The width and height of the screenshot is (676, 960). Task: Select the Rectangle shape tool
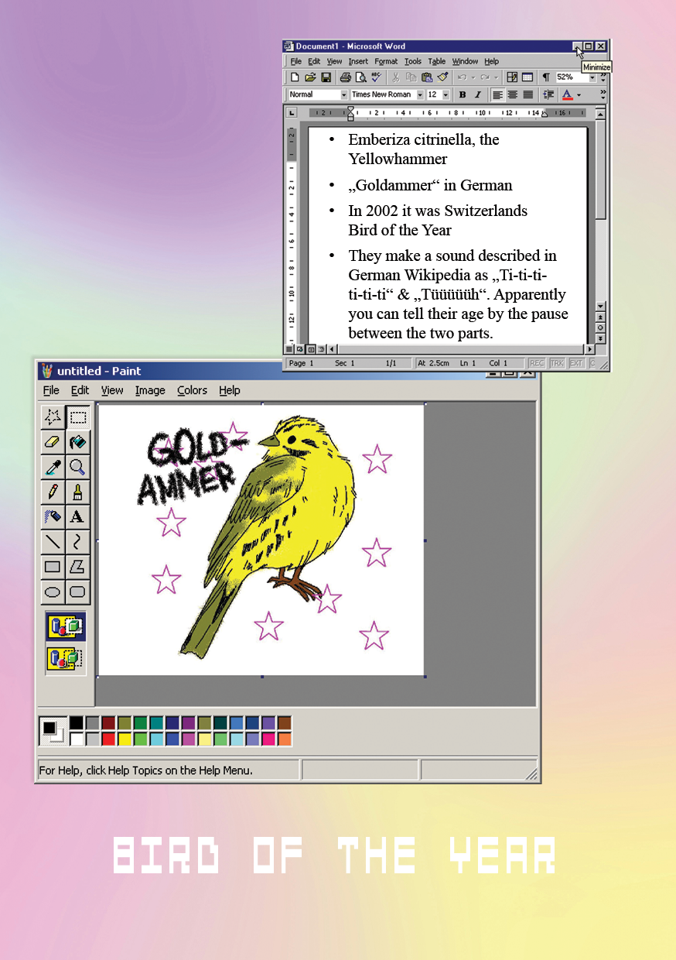pos(53,567)
